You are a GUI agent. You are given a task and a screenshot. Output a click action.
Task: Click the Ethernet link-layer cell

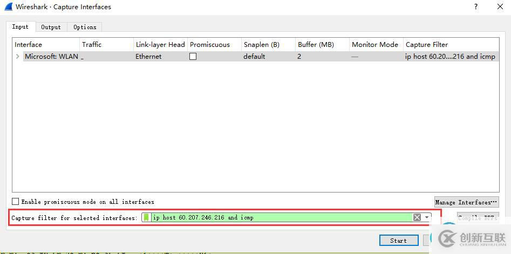click(x=148, y=56)
